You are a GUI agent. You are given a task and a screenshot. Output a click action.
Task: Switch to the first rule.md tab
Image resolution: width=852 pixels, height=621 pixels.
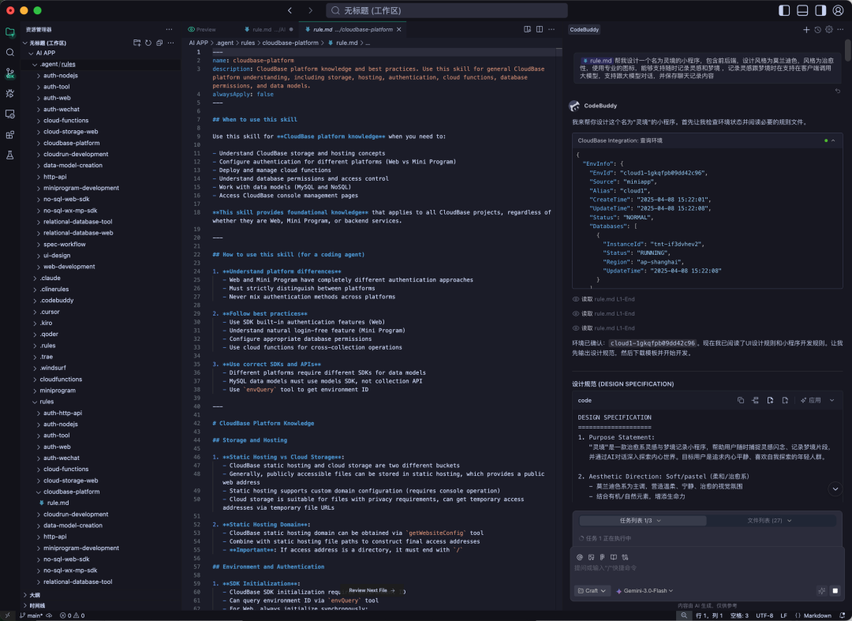268,29
